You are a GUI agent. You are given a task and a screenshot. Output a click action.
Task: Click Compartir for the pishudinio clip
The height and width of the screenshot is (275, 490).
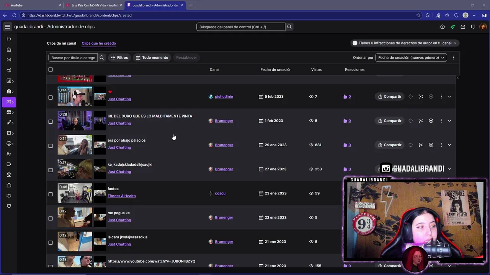point(390,97)
